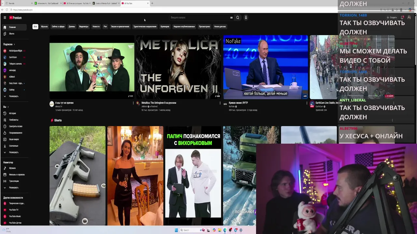
Task: Open YouTube Детям in sidebar
Action: pyautogui.click(x=14, y=223)
